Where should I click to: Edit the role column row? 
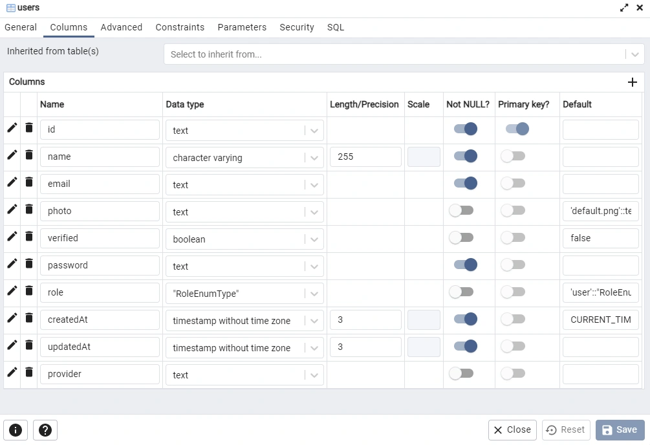click(12, 290)
